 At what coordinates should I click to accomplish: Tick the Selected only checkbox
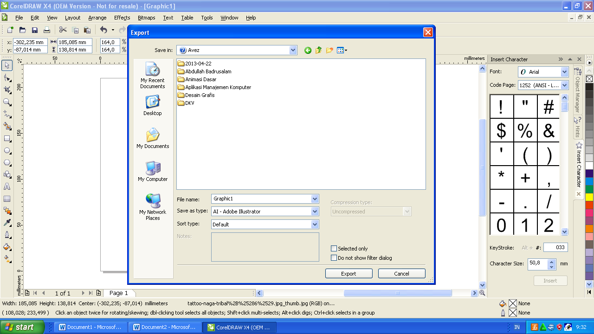pos(334,249)
